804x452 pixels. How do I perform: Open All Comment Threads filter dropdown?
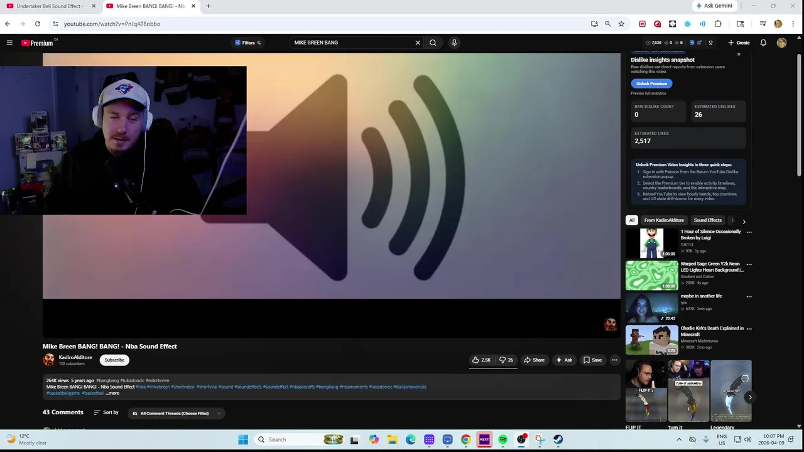click(177, 413)
